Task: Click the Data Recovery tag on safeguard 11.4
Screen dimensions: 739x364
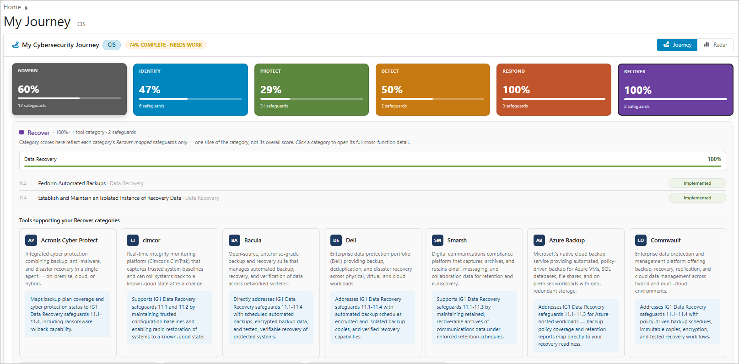Action: pyautogui.click(x=202, y=198)
